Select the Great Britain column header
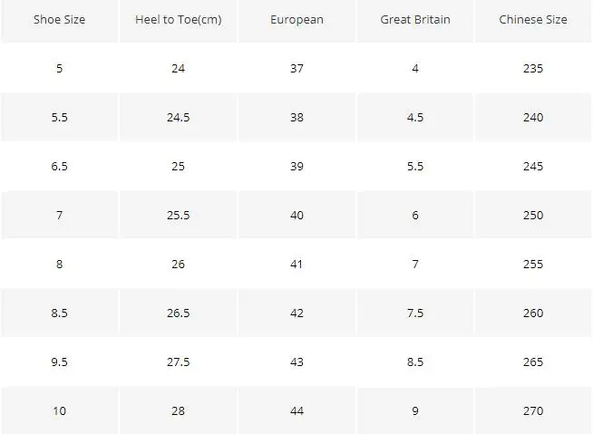The image size is (593, 434). pyautogui.click(x=415, y=20)
